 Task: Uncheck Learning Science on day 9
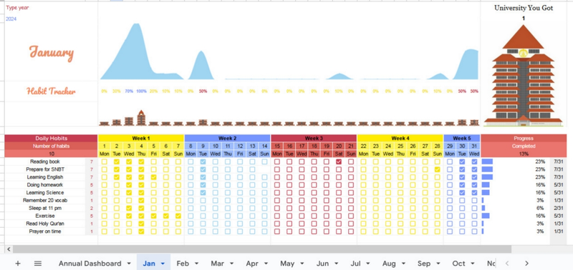click(203, 192)
